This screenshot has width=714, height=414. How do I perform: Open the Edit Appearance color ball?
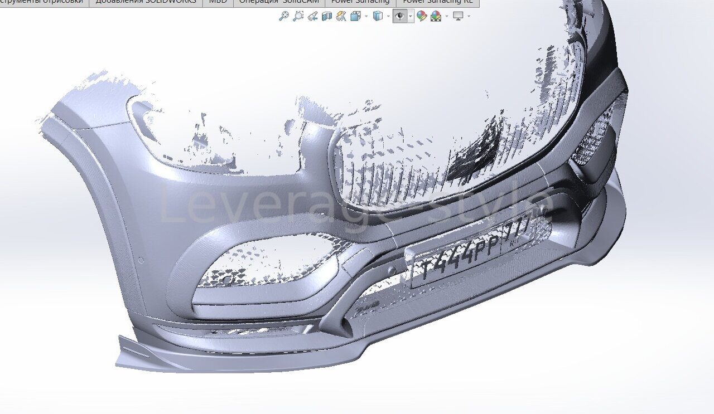422,16
